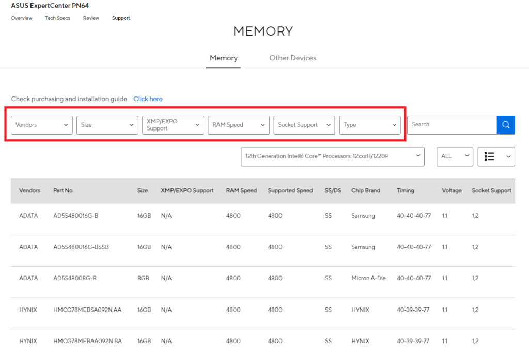Open the Socket Support filter dropdown

304,125
